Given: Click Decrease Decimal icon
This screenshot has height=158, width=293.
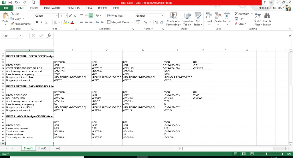Looking at the screenshot, I should (x=162, y=22).
